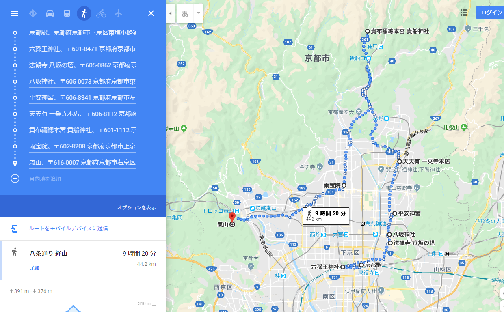Close the directions panel

click(151, 13)
